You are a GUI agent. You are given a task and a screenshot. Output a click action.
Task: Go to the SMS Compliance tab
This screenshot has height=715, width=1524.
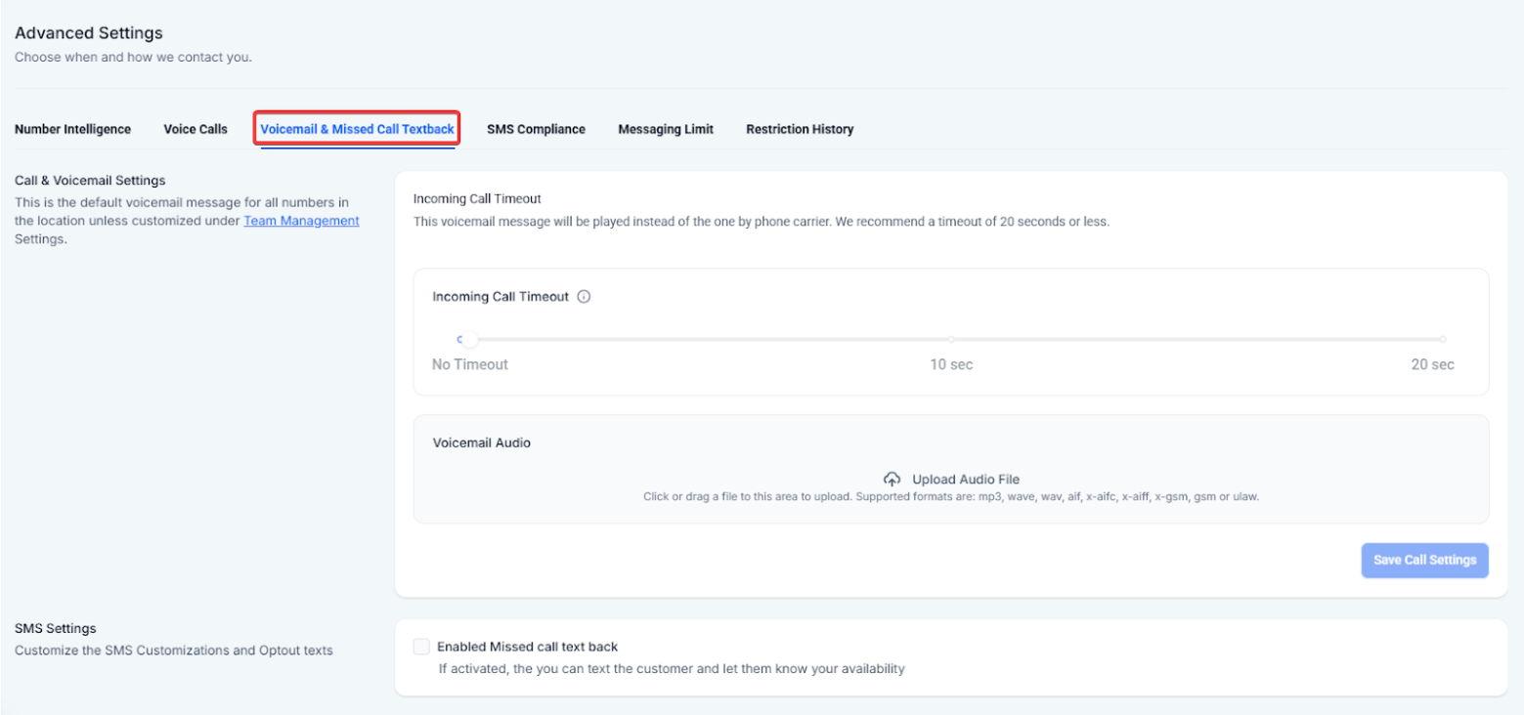(536, 129)
